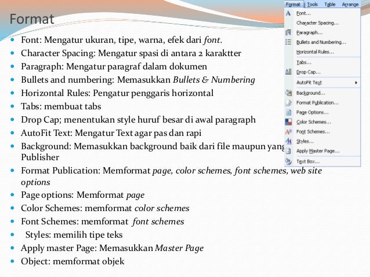
Task: Click the Page Options page icon
Action: click(288, 112)
